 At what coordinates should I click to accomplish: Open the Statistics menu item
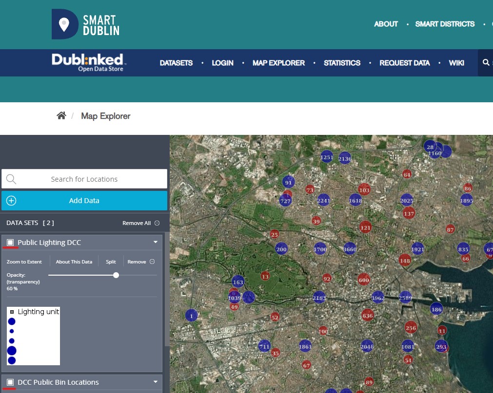(x=342, y=63)
